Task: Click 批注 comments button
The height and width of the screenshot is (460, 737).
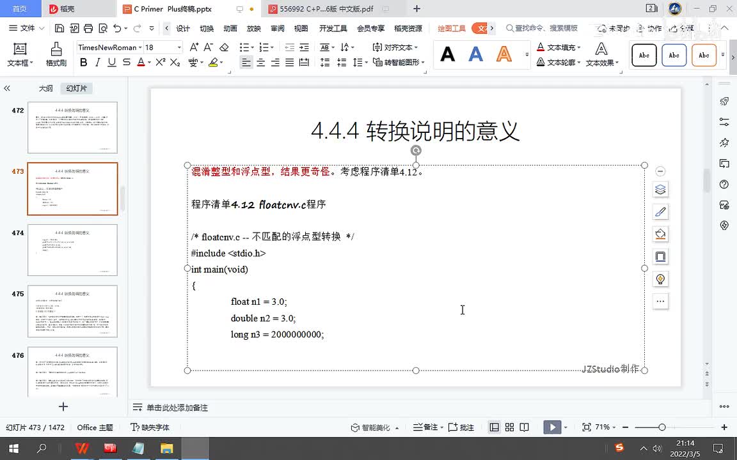Action: coord(461,427)
